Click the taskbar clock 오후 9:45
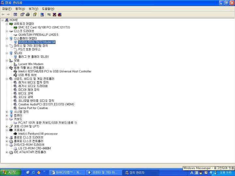Viewport: 235px width, 176px height. click(x=226, y=172)
